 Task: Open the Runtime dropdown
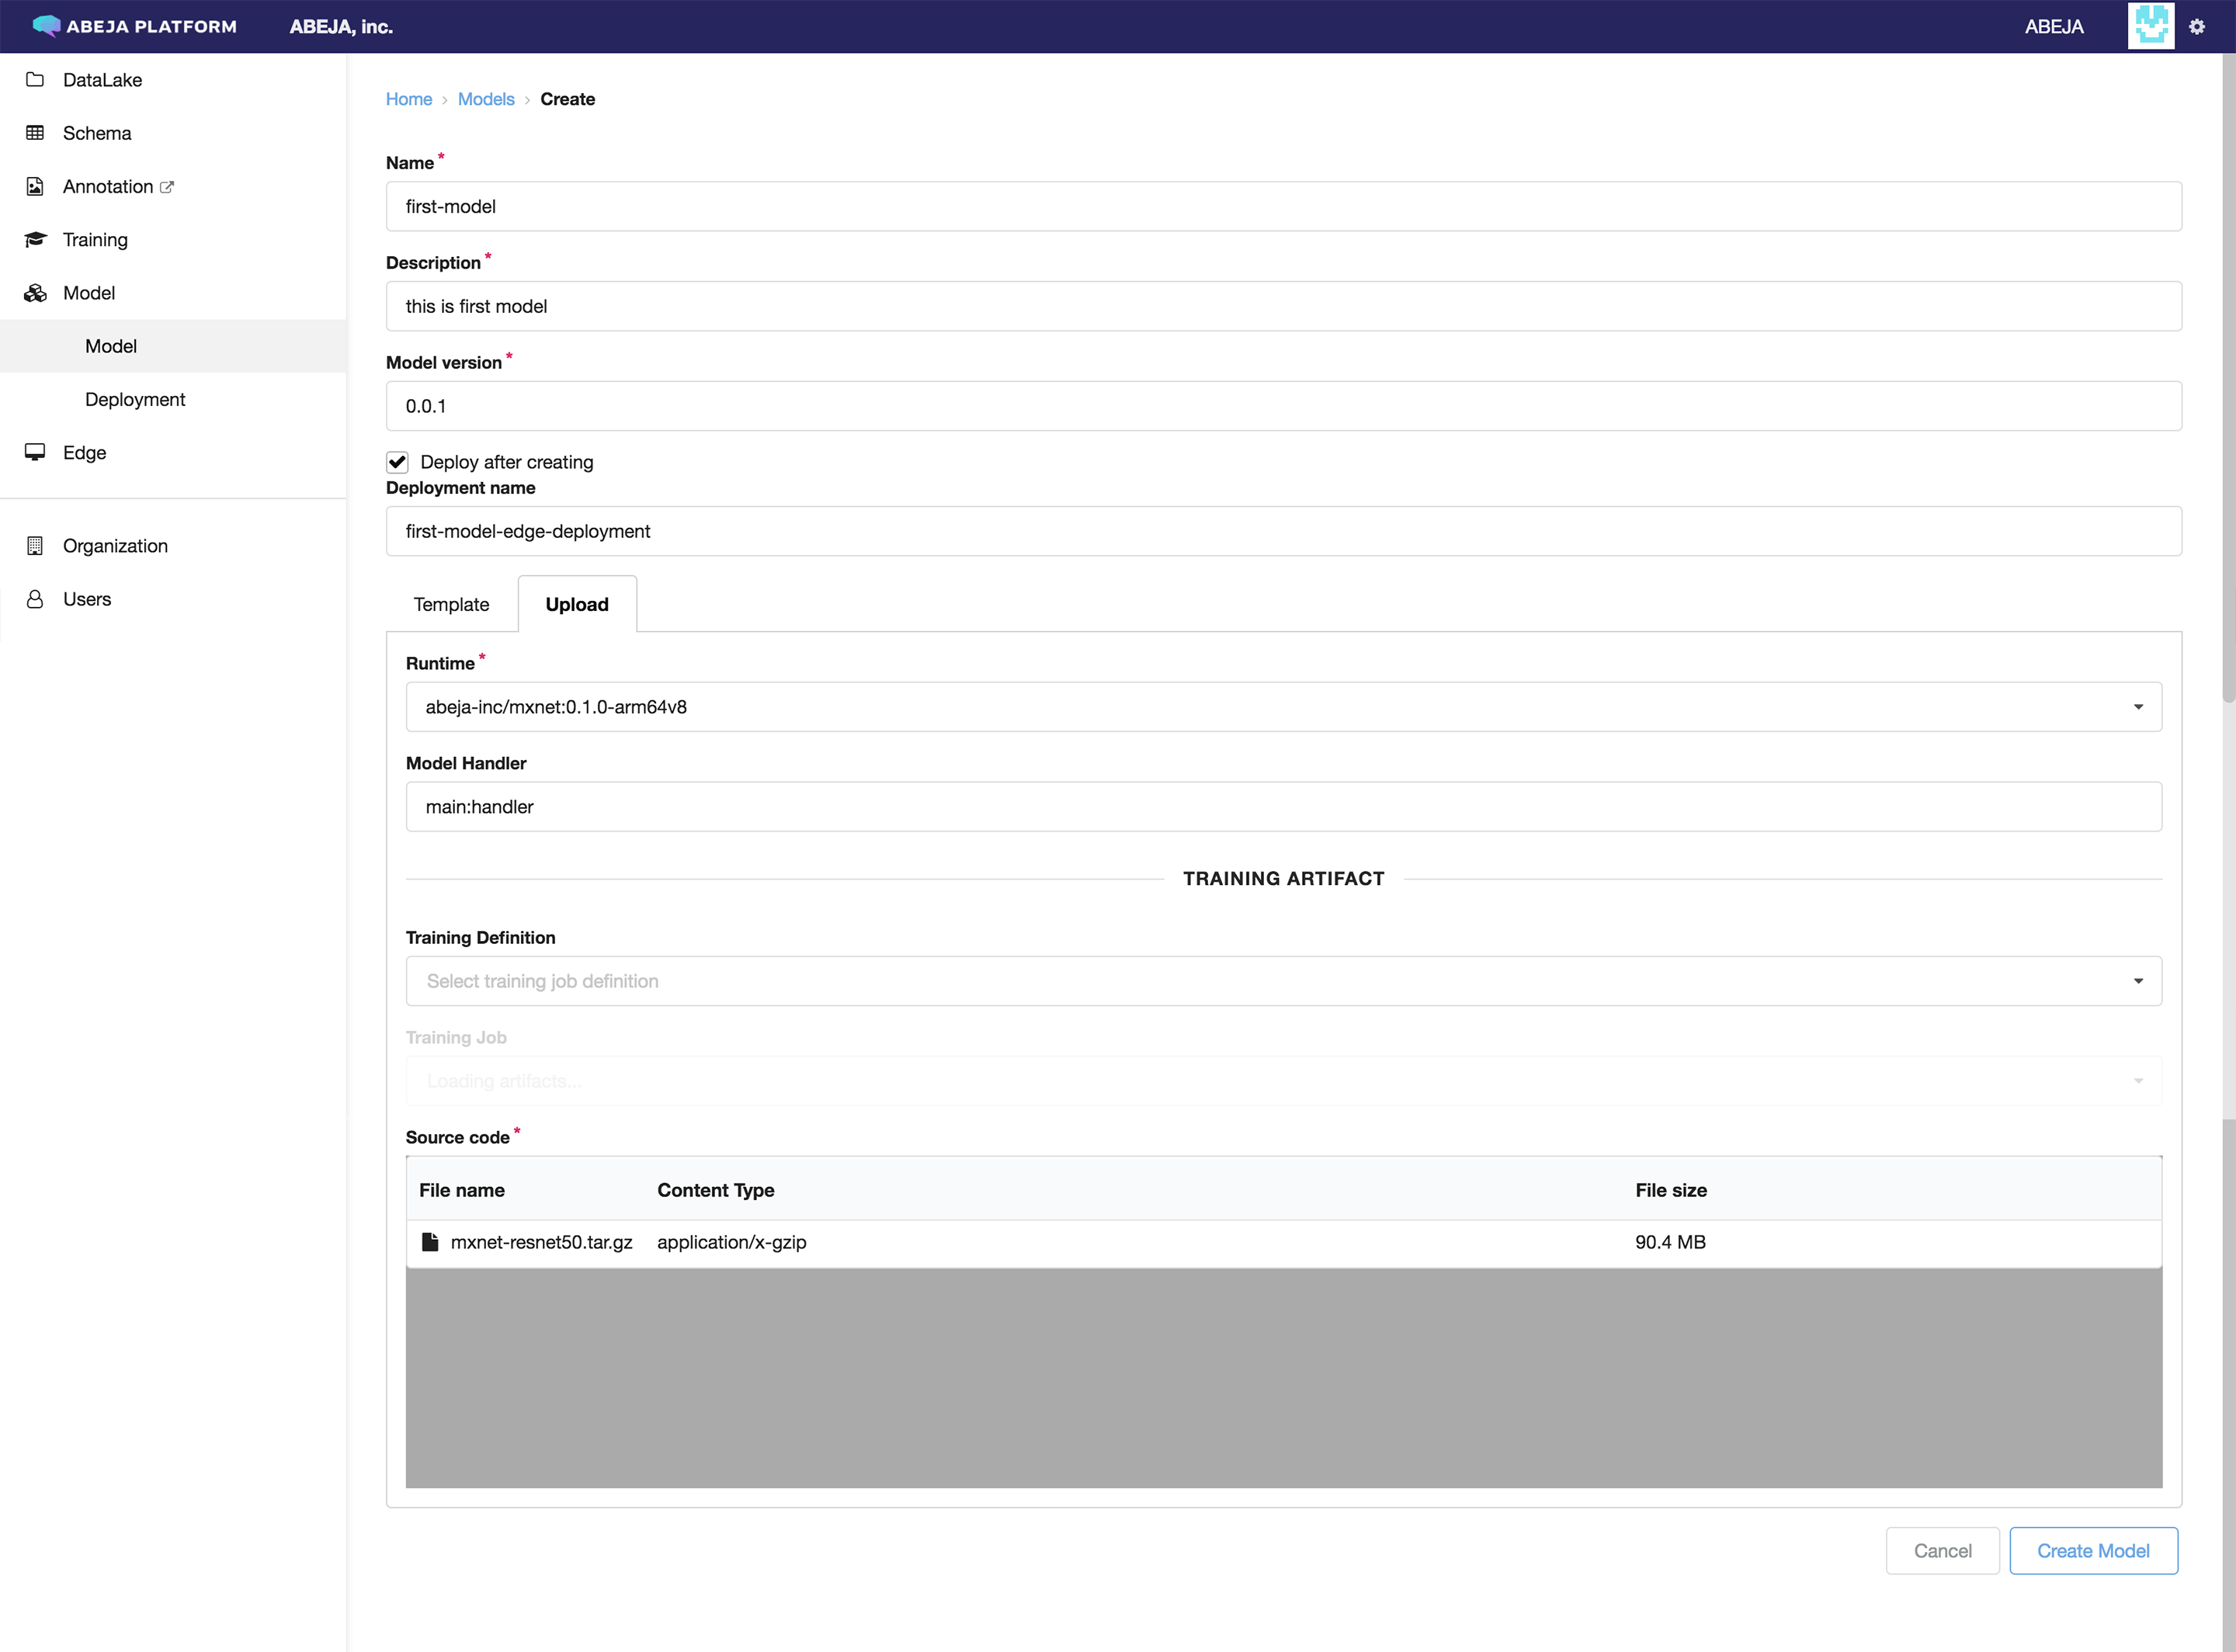pos(1283,707)
